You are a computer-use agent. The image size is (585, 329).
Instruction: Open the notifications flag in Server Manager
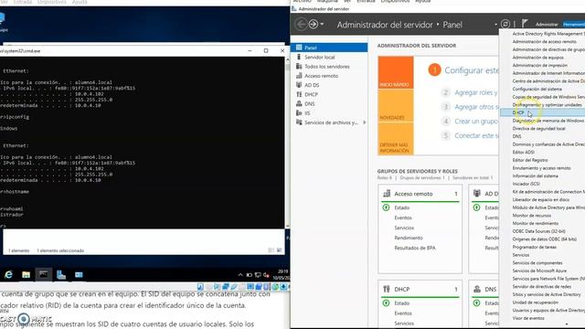525,24
